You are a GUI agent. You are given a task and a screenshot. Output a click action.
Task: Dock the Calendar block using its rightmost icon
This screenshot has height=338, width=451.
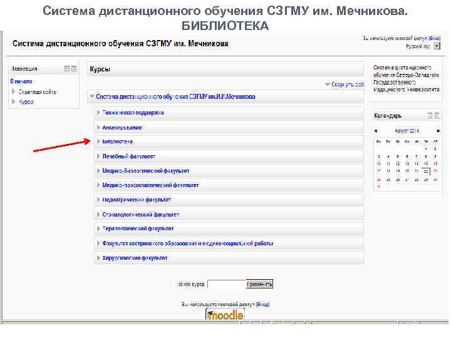point(437,116)
